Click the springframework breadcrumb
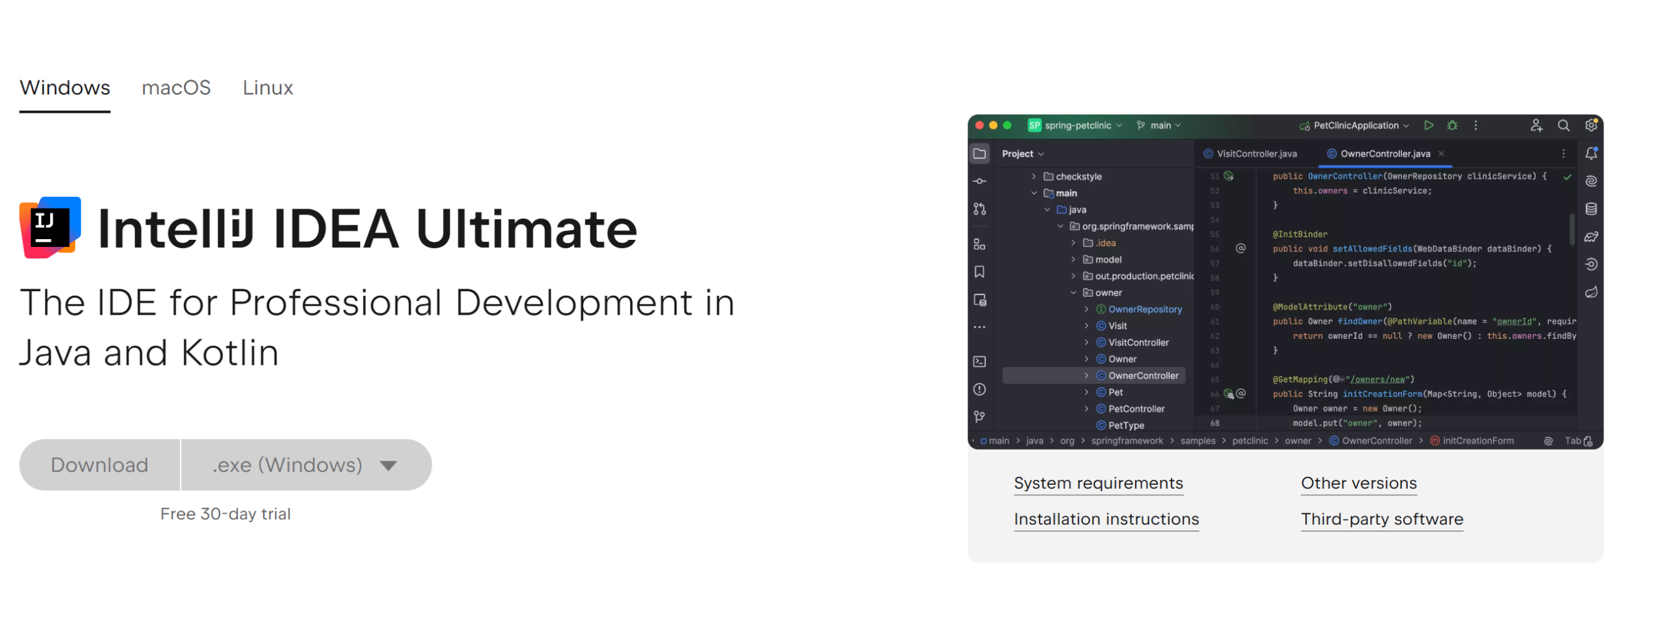Screen dimensions: 1670x623 [1127, 441]
